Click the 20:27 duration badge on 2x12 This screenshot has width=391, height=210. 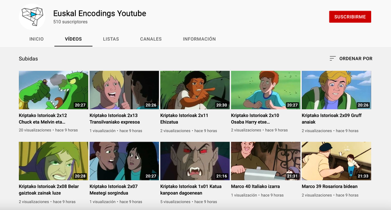[x=80, y=105]
